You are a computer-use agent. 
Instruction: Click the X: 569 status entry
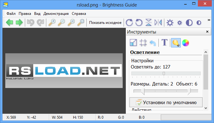pos(11,117)
